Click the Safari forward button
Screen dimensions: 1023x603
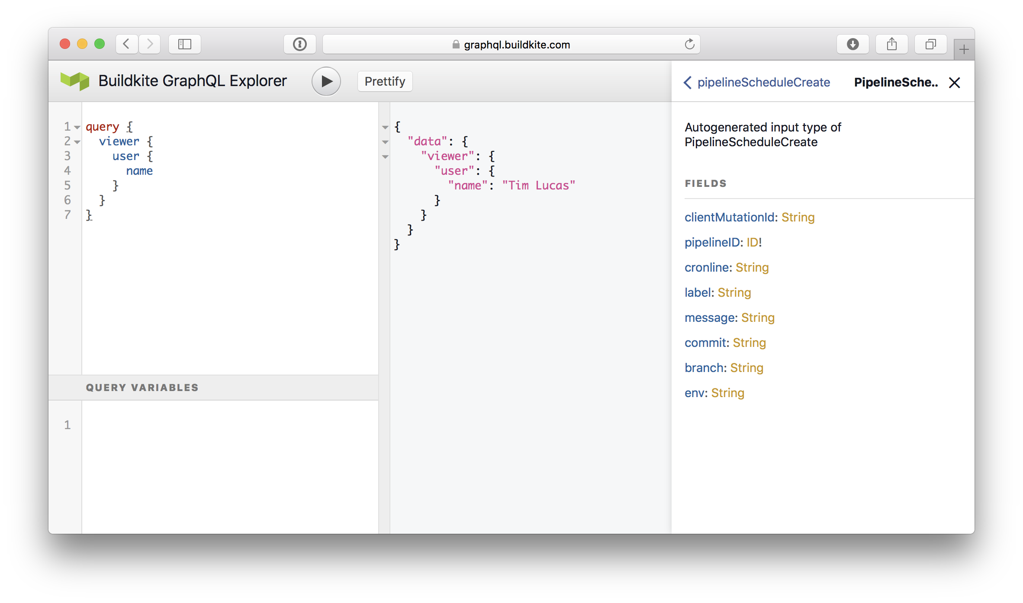click(x=149, y=44)
